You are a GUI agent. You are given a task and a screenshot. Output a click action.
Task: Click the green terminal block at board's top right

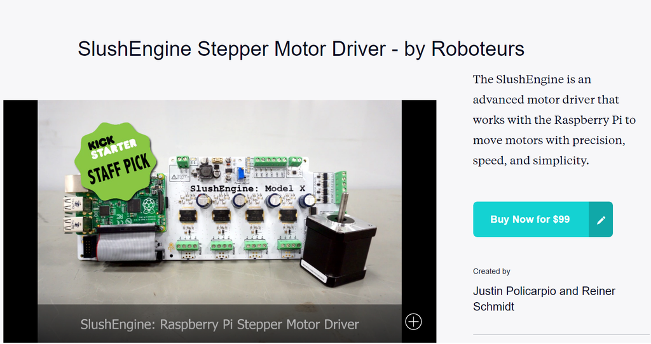tap(341, 185)
